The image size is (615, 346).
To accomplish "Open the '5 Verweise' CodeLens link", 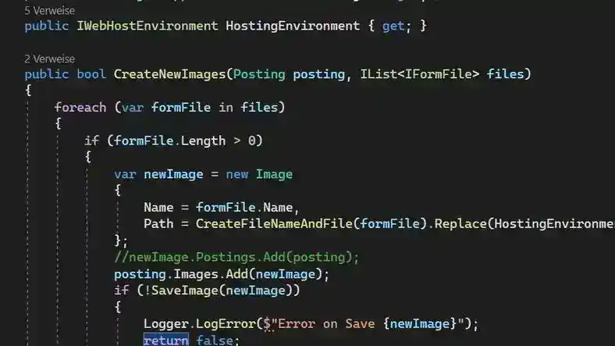I will (x=49, y=11).
